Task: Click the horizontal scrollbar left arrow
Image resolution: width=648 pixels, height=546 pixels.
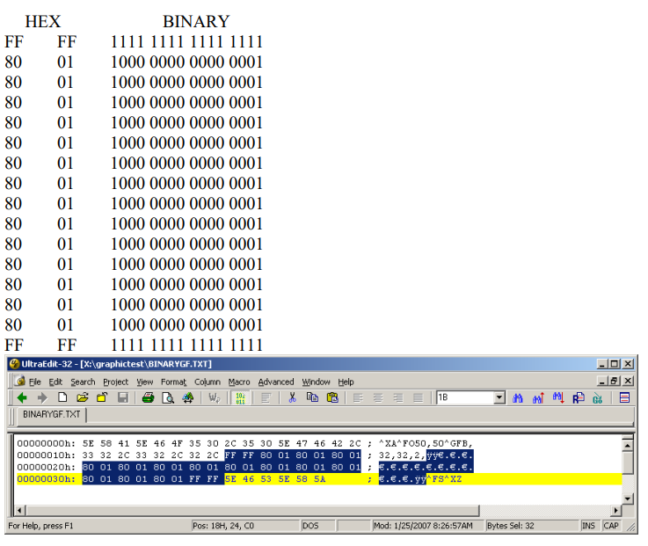Action: point(19,511)
